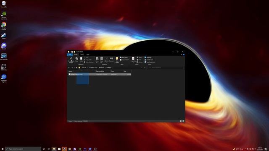Click Pin to Quick access in ribbon
Viewport: 269px width, 151px height.
71,60
